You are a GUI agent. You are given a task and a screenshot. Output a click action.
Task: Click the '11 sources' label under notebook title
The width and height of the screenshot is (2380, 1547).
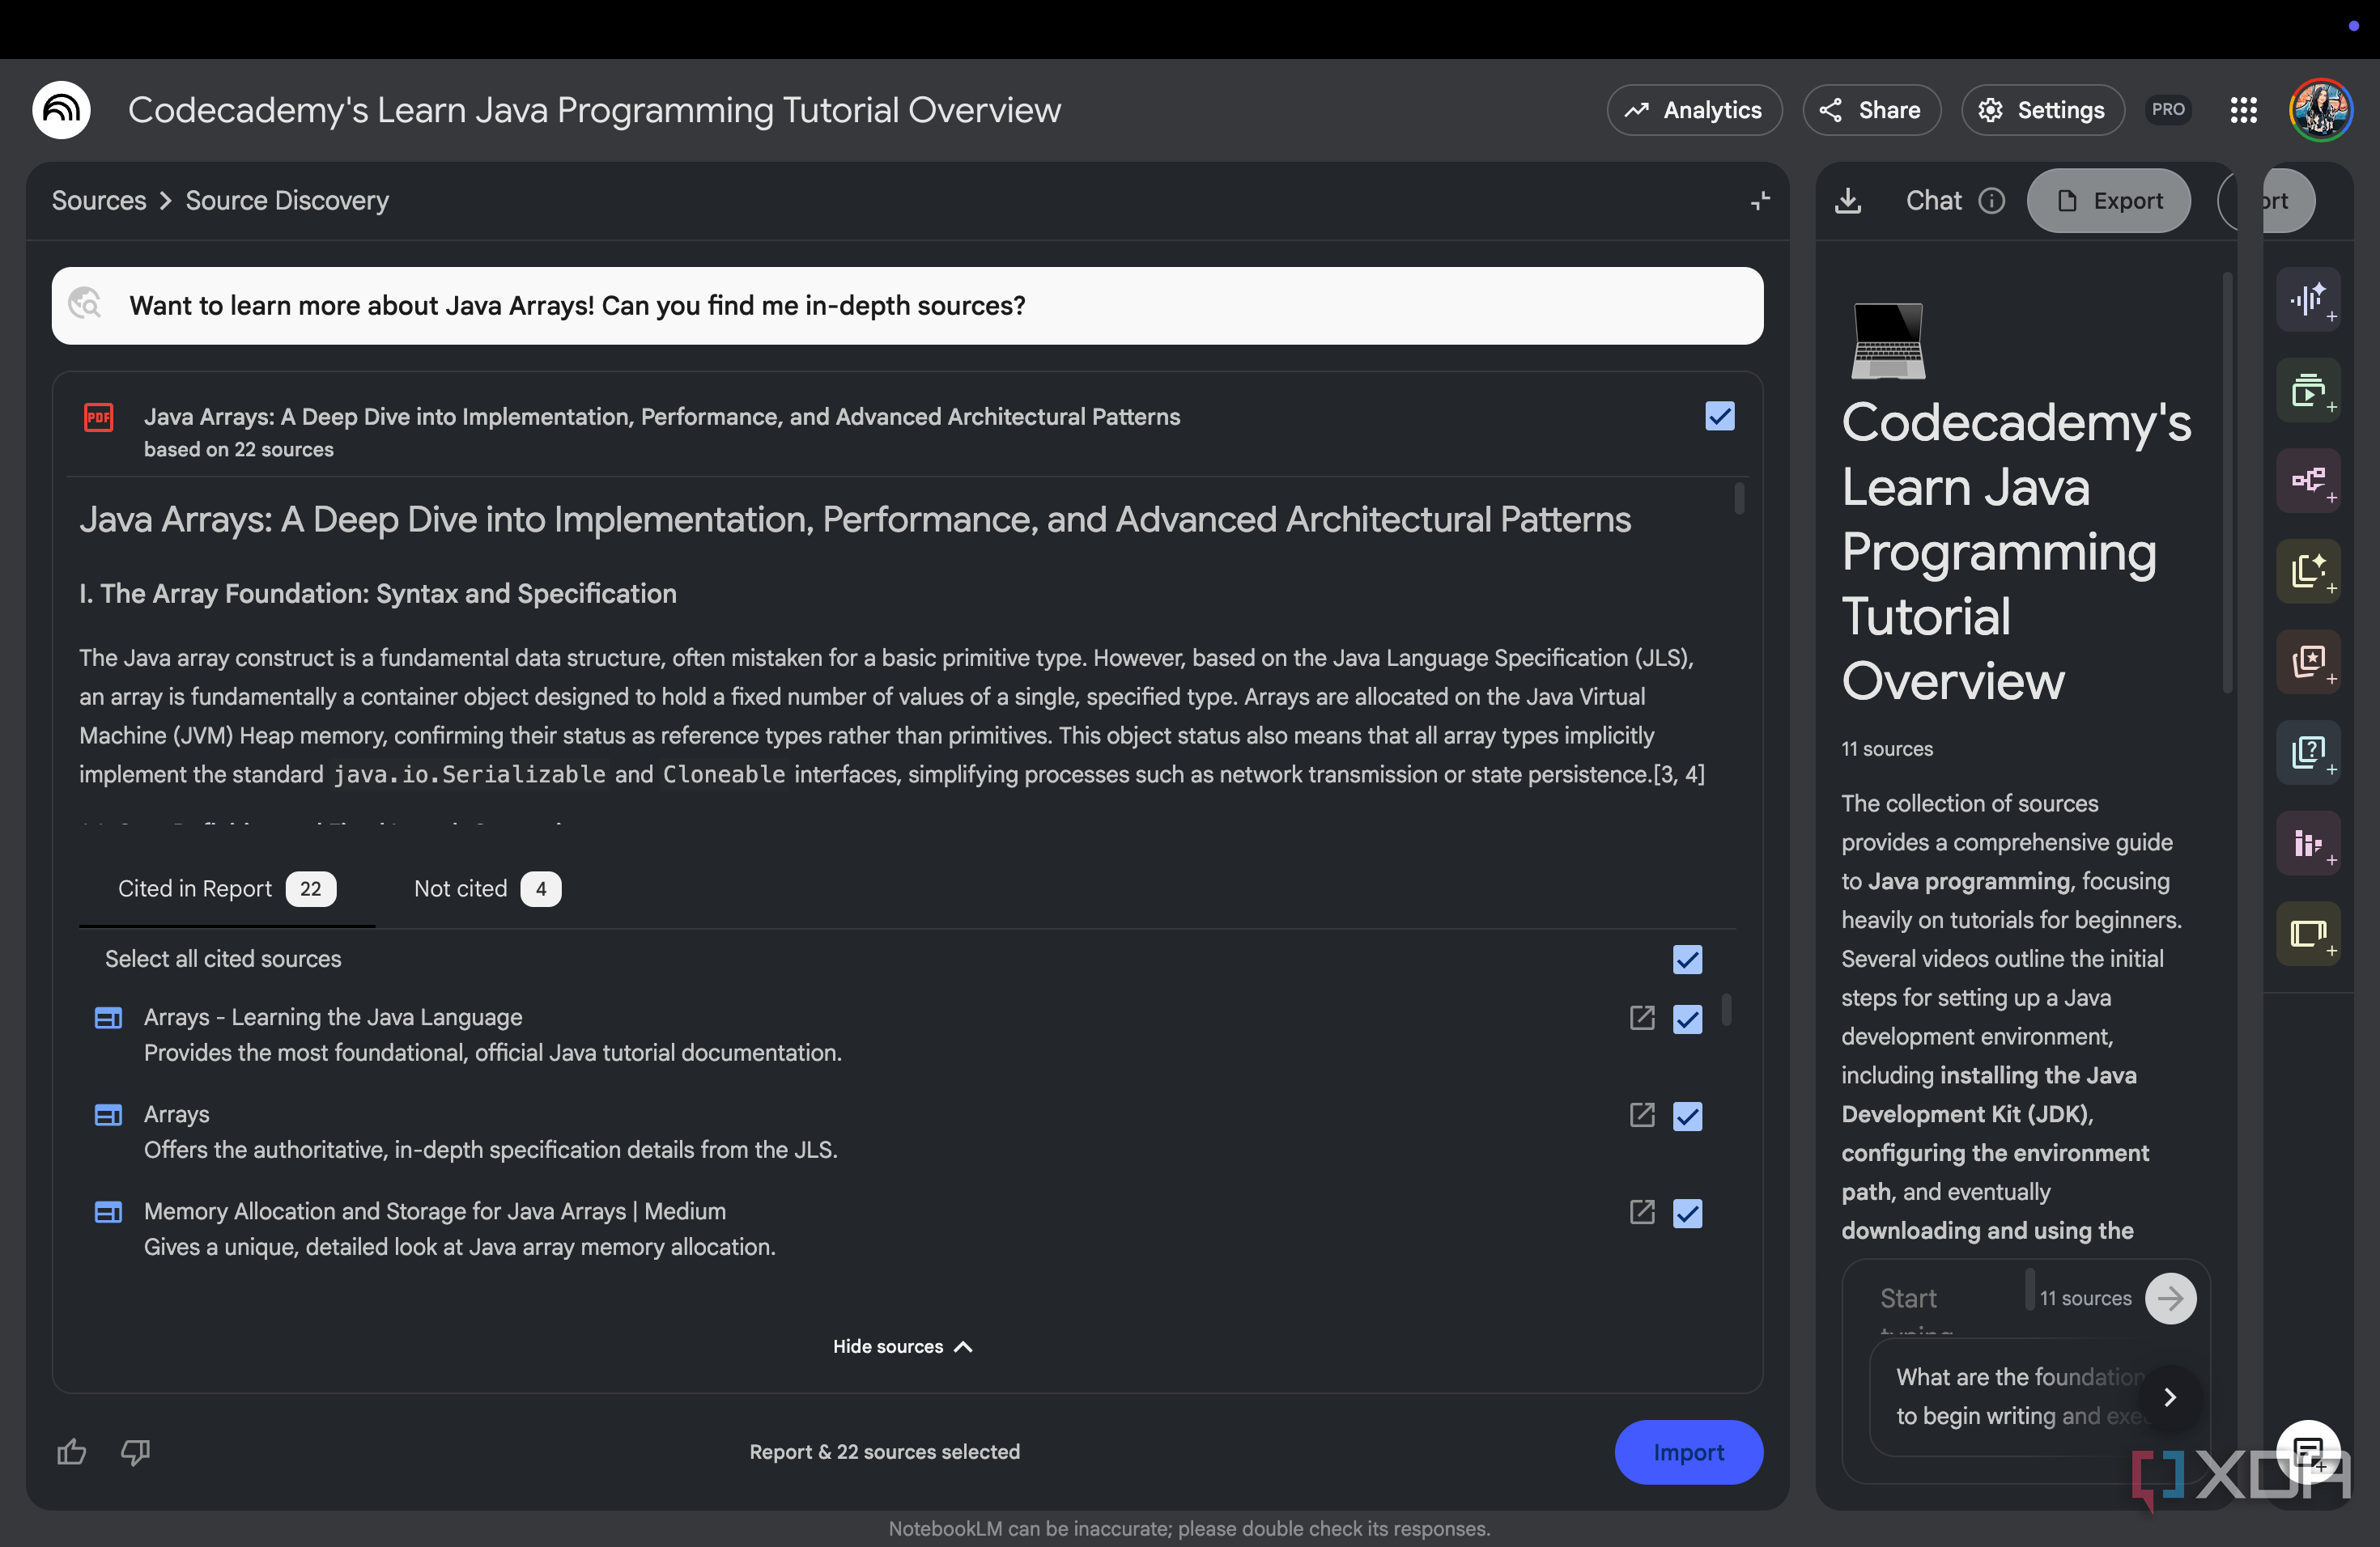point(1887,748)
